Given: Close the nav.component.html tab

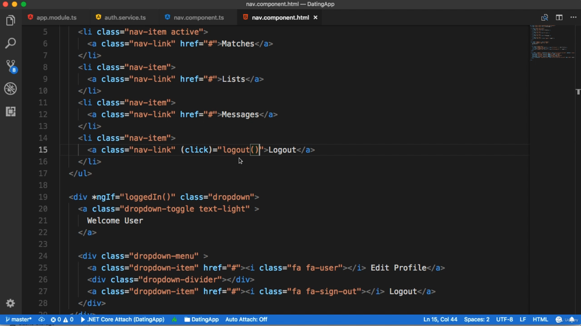Looking at the screenshot, I should pos(315,17).
